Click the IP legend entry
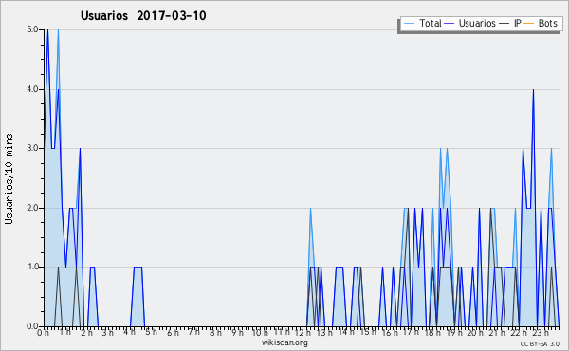This screenshot has width=569, height=351. point(510,23)
